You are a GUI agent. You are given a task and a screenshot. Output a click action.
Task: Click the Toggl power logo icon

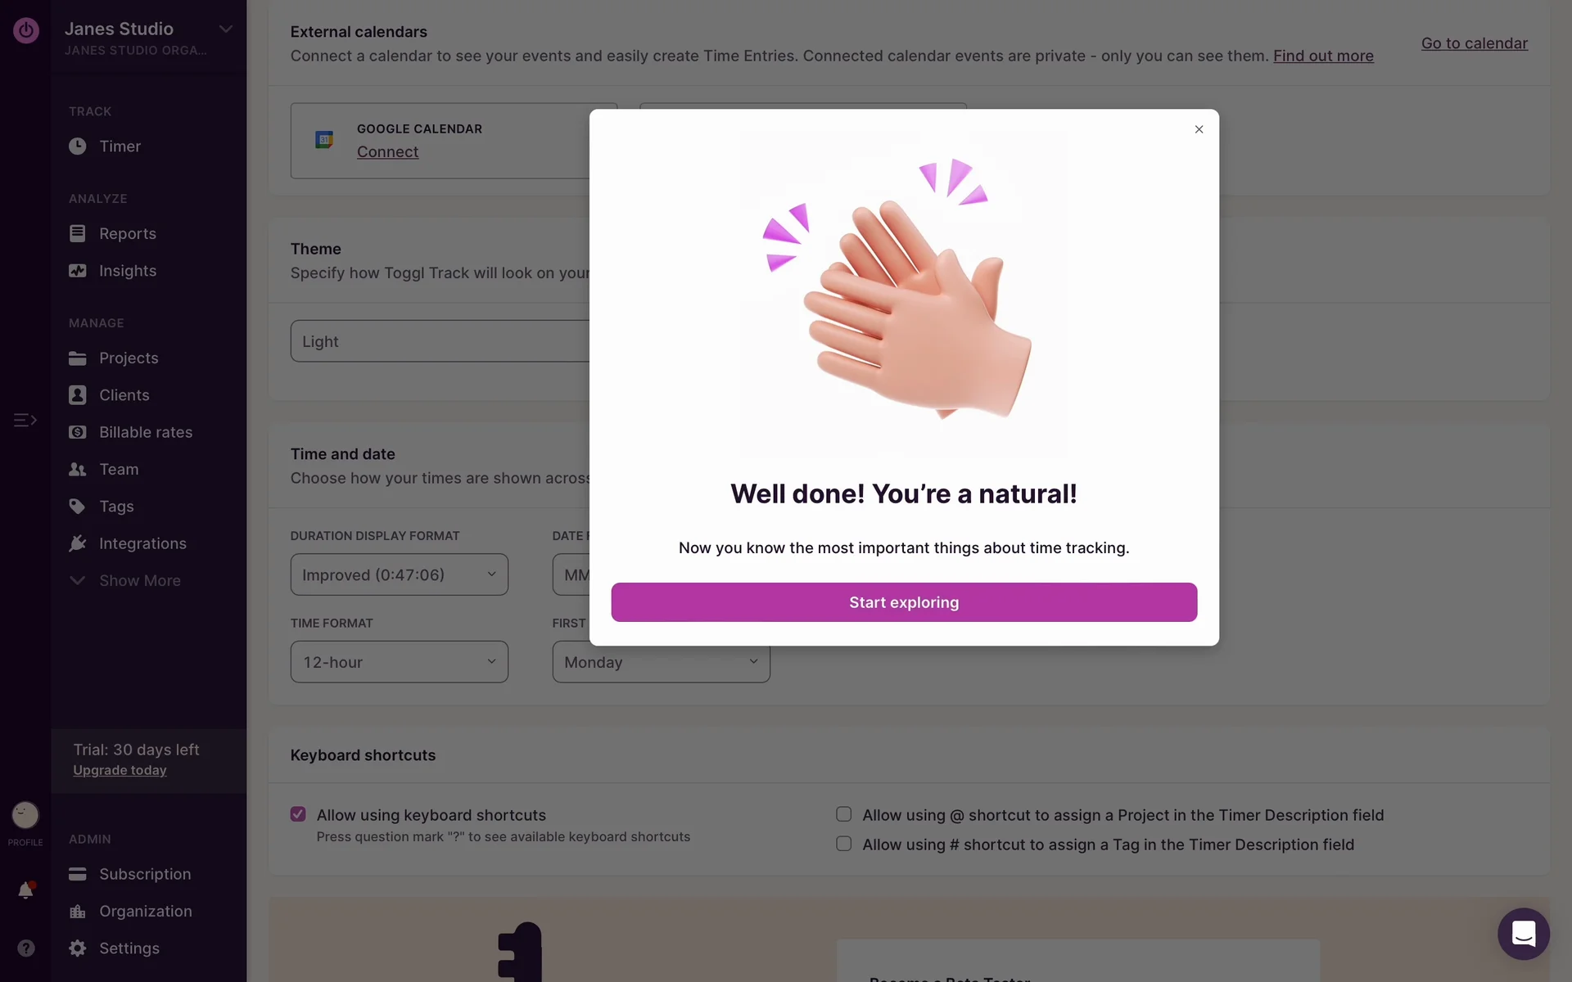(25, 30)
